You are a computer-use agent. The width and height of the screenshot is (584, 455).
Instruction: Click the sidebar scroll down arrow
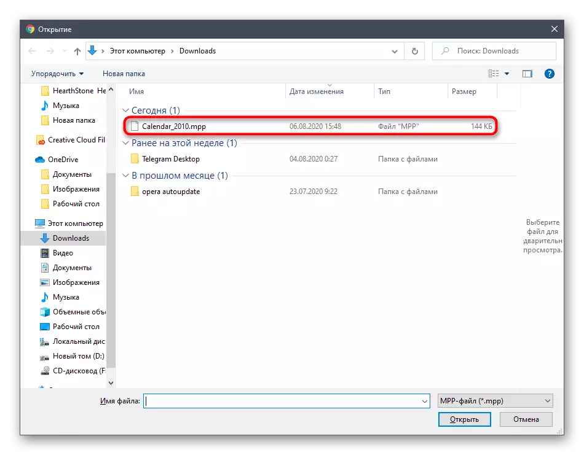[111, 383]
